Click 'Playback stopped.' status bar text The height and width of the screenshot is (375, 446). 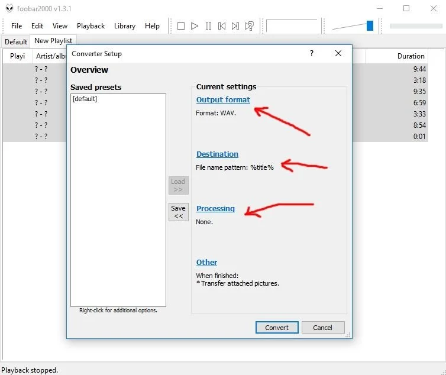(30, 370)
